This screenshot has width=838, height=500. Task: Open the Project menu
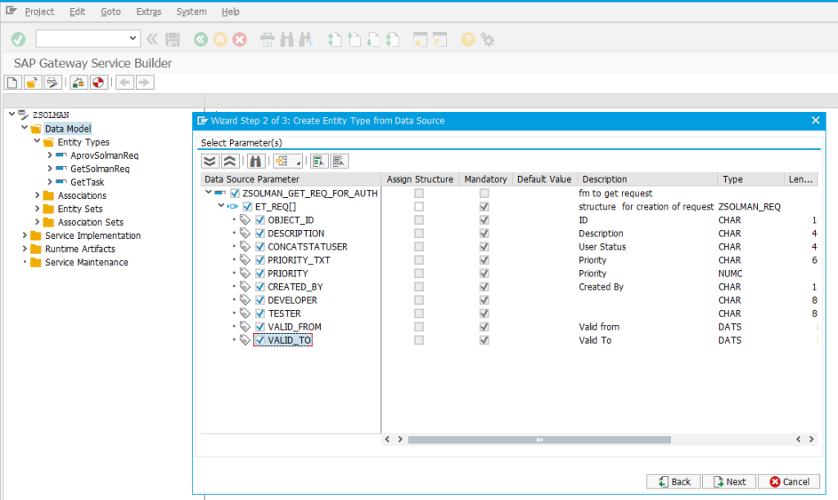click(x=39, y=11)
